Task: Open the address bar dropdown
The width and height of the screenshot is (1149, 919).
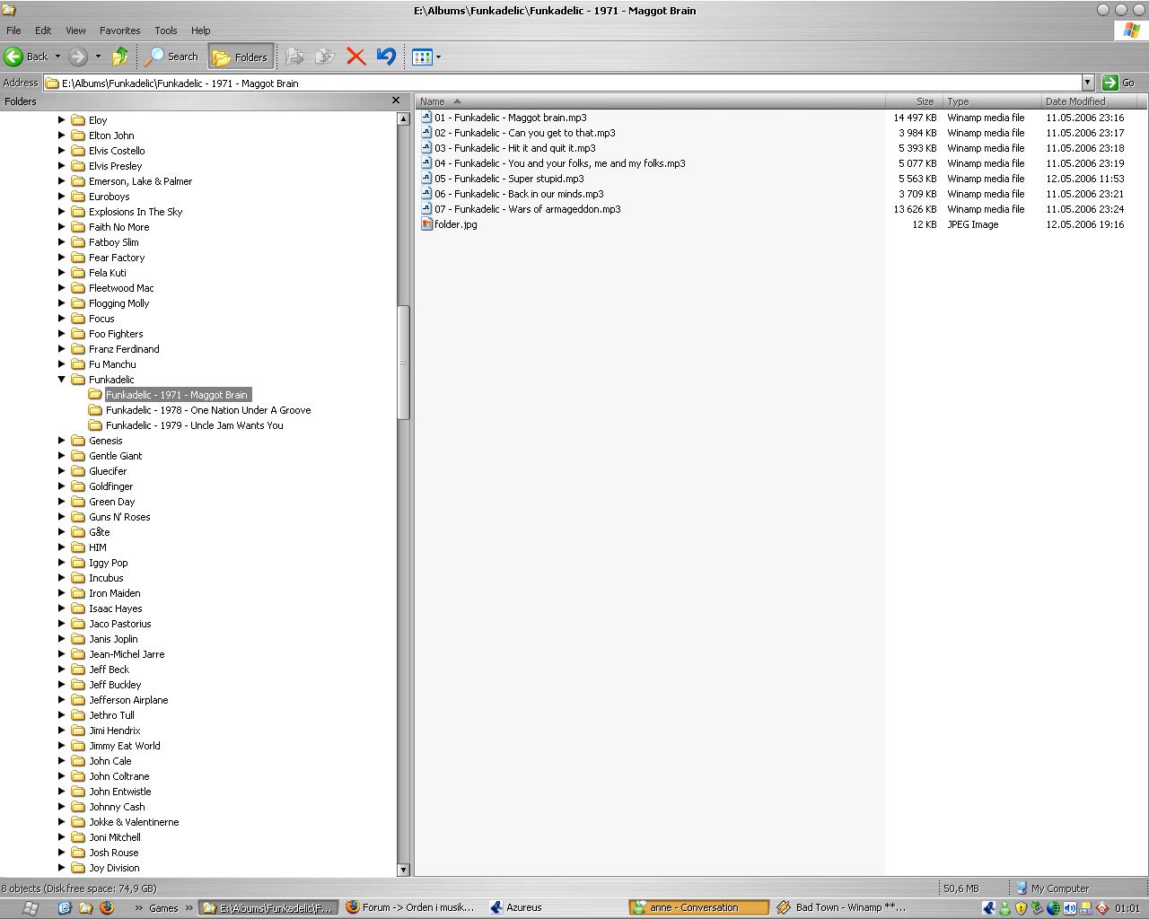Action: [x=1087, y=83]
